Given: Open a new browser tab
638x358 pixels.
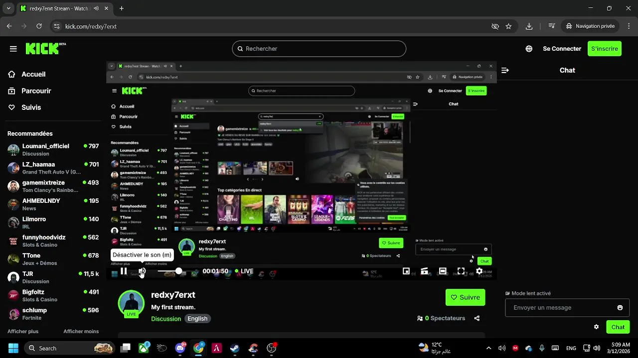Looking at the screenshot, I should click(x=122, y=8).
